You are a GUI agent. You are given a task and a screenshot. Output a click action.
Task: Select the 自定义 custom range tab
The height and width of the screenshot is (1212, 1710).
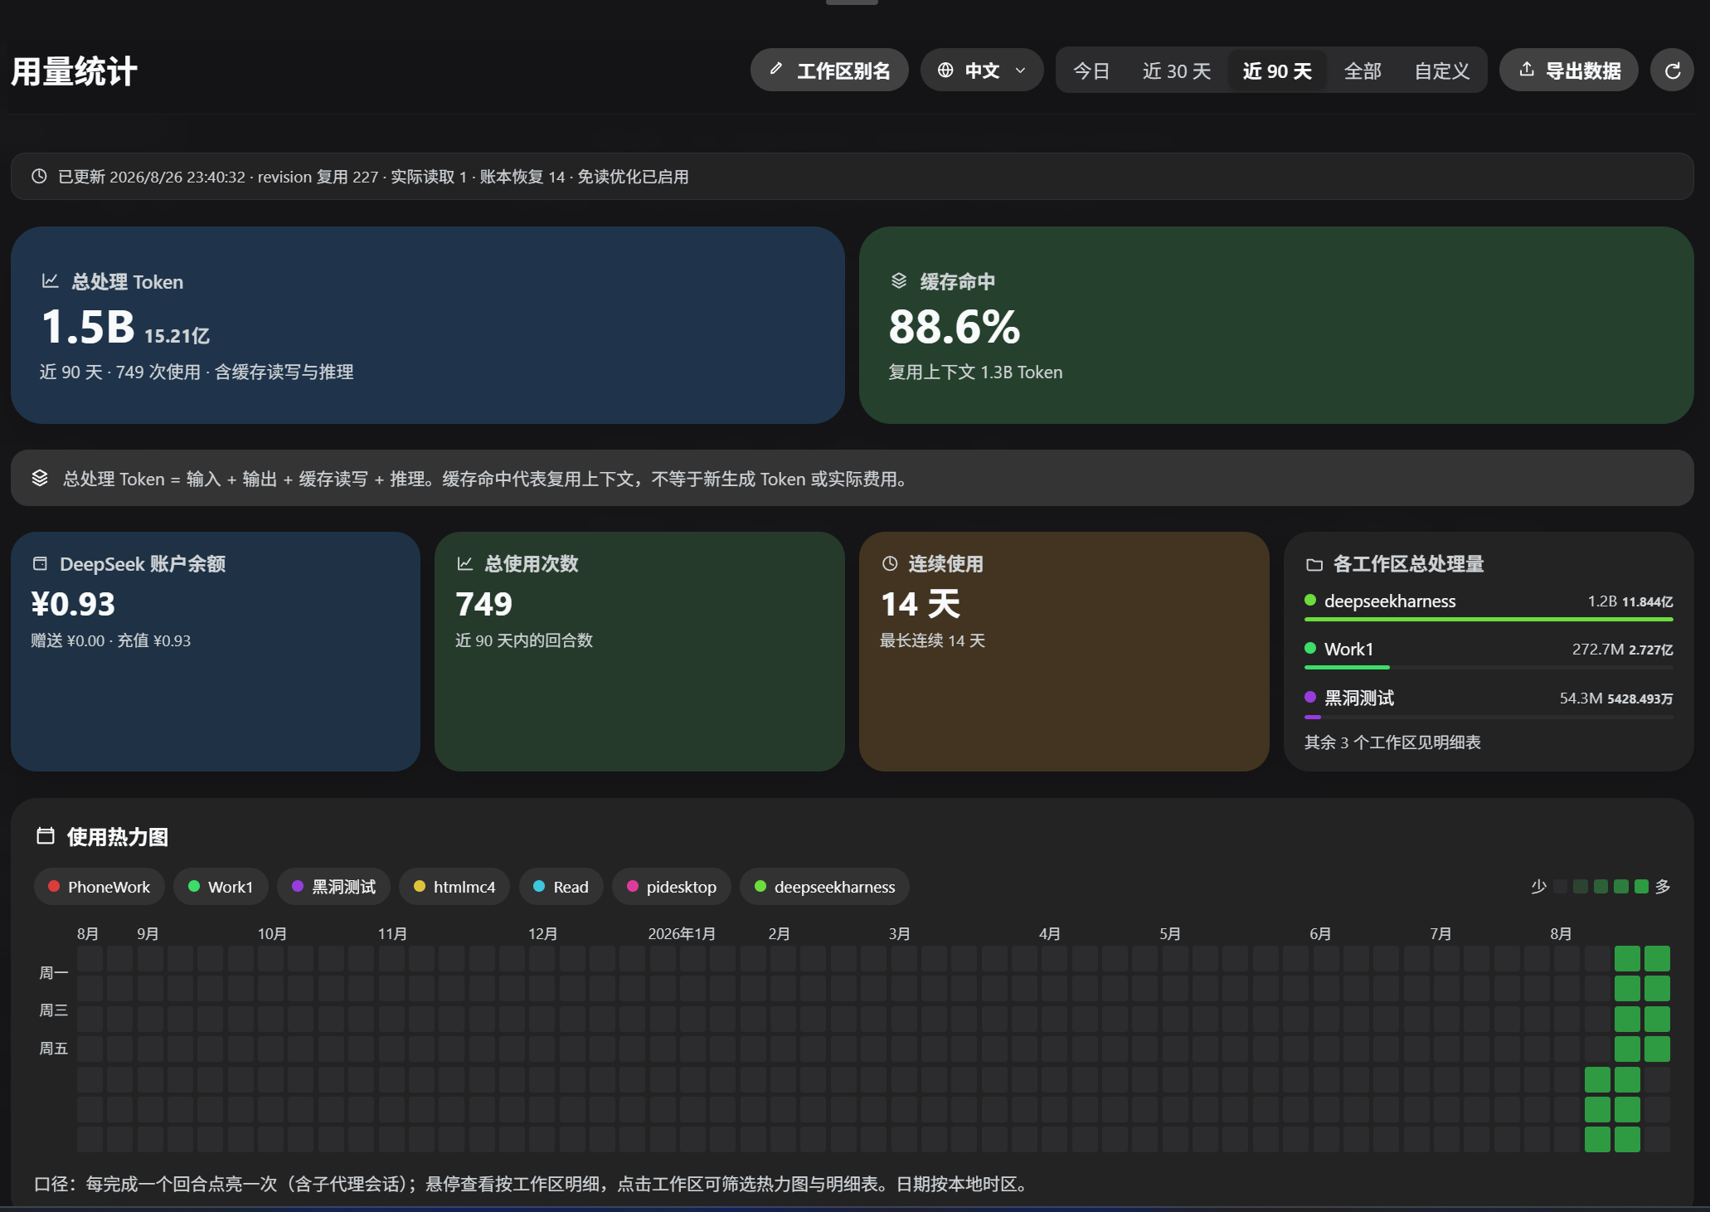coord(1442,71)
